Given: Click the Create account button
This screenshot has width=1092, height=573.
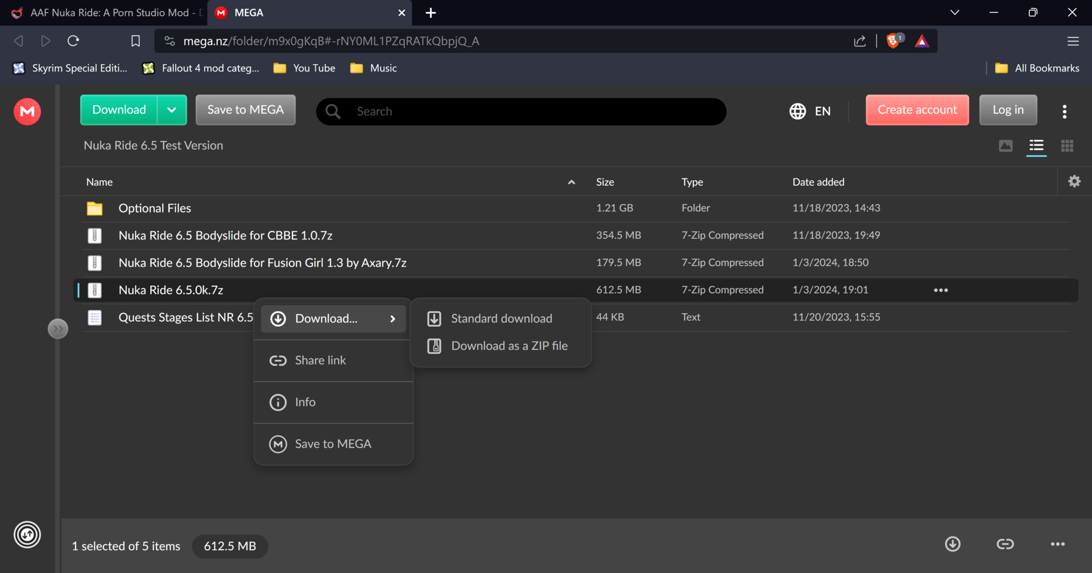Looking at the screenshot, I should tap(917, 110).
